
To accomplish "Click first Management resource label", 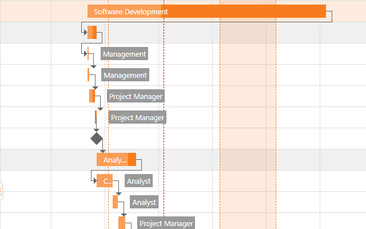I will pyautogui.click(x=125, y=54).
